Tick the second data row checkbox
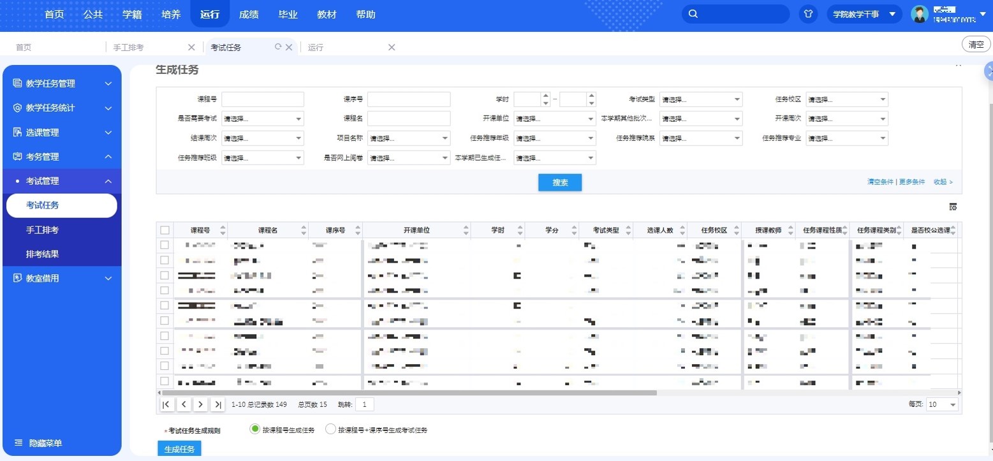Viewport: 993px width, 461px height. tap(165, 260)
